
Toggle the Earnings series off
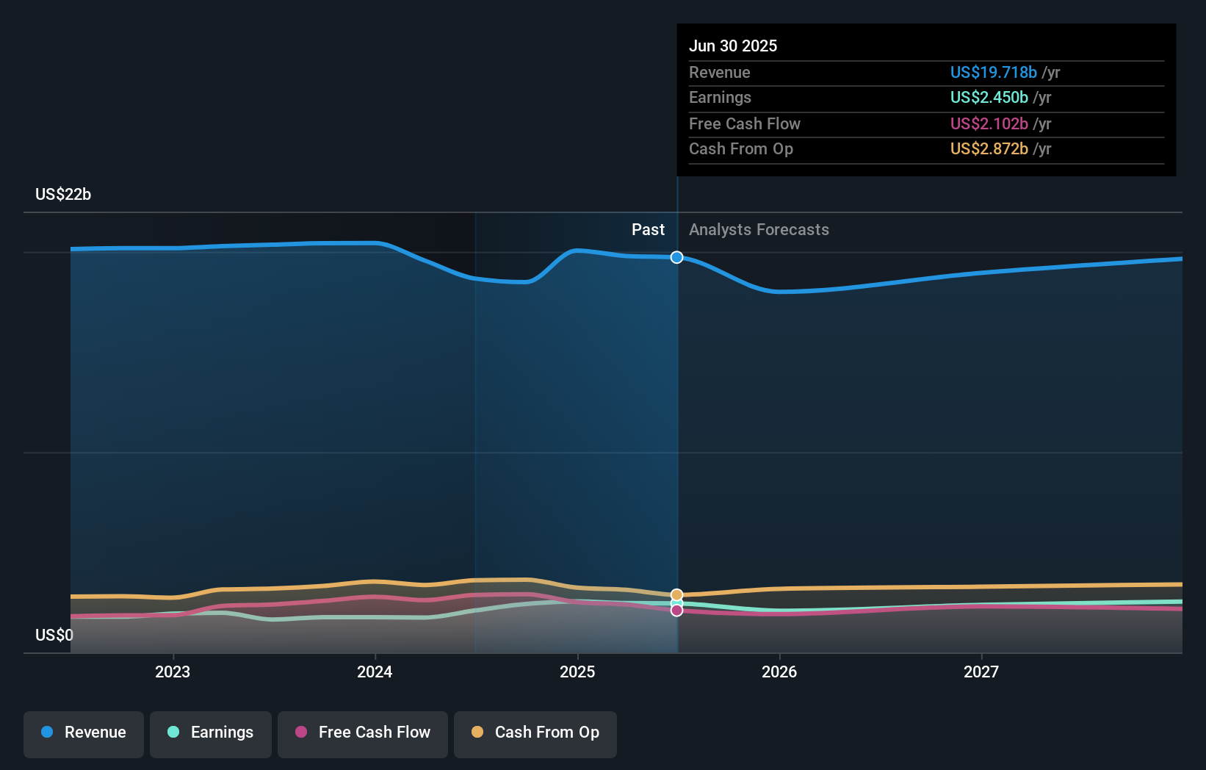pyautogui.click(x=211, y=733)
